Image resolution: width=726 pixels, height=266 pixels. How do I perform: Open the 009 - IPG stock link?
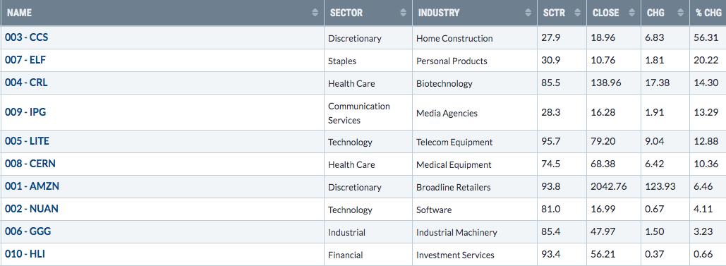(25, 111)
